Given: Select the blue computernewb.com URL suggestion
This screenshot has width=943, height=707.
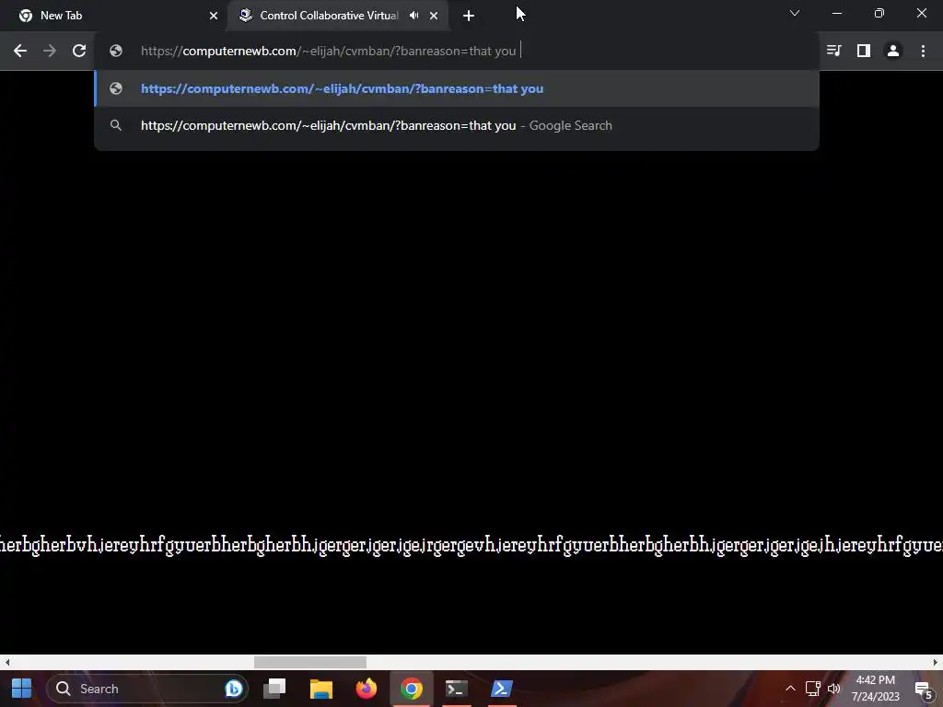Looking at the screenshot, I should [457, 88].
